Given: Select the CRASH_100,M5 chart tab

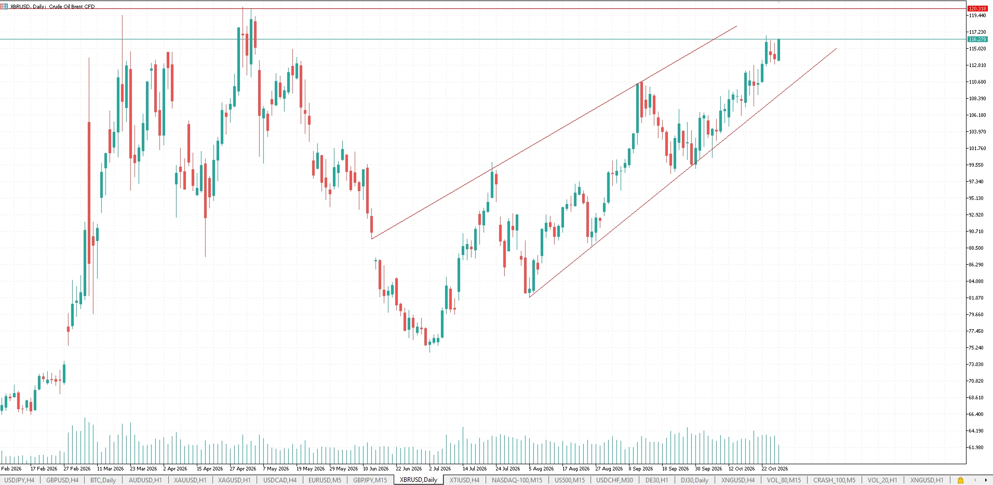Looking at the screenshot, I should pos(834,480).
